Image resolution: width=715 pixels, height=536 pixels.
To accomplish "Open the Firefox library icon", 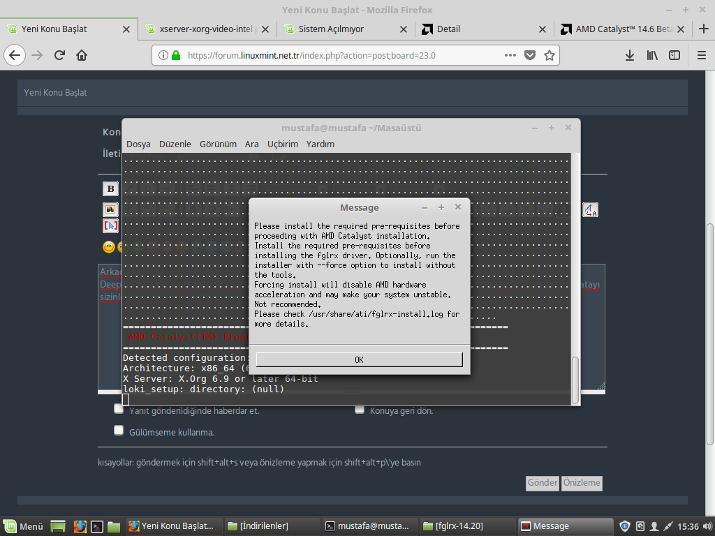I will [652, 55].
